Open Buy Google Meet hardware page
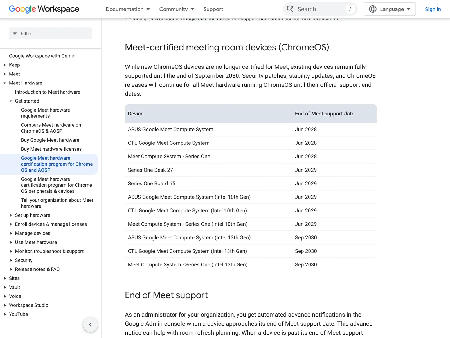The image size is (450, 338). [50, 140]
